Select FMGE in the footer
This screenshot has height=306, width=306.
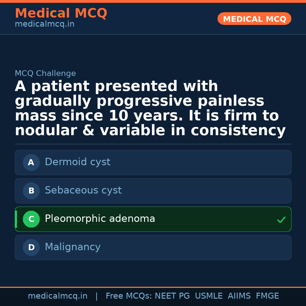point(267,296)
